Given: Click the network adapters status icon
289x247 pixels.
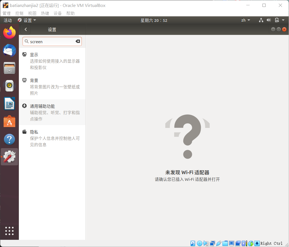Looking at the screenshot, I should click(x=212, y=243).
